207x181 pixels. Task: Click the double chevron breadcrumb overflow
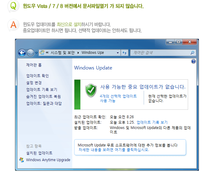click(47, 53)
